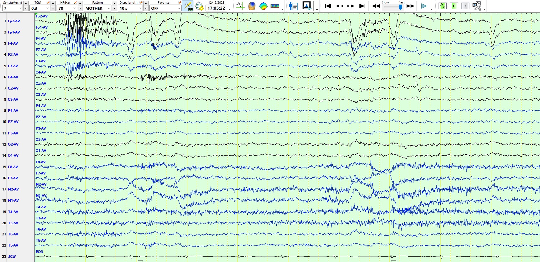Open the electrode montage settings icon
The height and width of the screenshot is (262, 540).
pos(199,6)
